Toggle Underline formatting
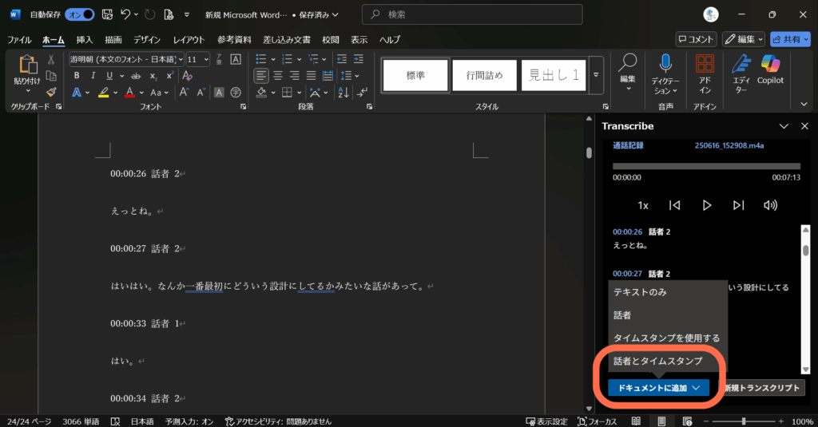 coord(109,76)
